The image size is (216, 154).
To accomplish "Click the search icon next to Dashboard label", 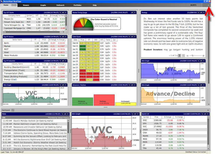I will 13,110.
